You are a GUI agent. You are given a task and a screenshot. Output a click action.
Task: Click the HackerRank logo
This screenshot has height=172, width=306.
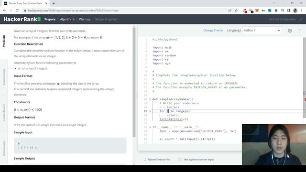[22, 19]
